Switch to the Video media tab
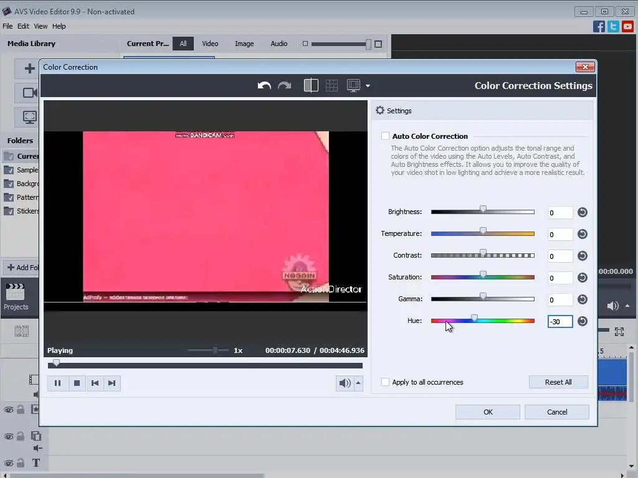This screenshot has height=478, width=638. [210, 44]
